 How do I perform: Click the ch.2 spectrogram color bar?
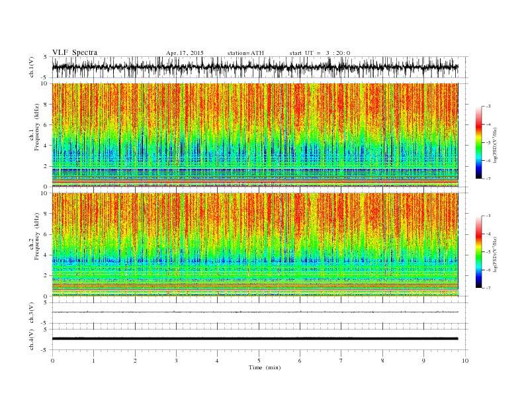(478, 252)
